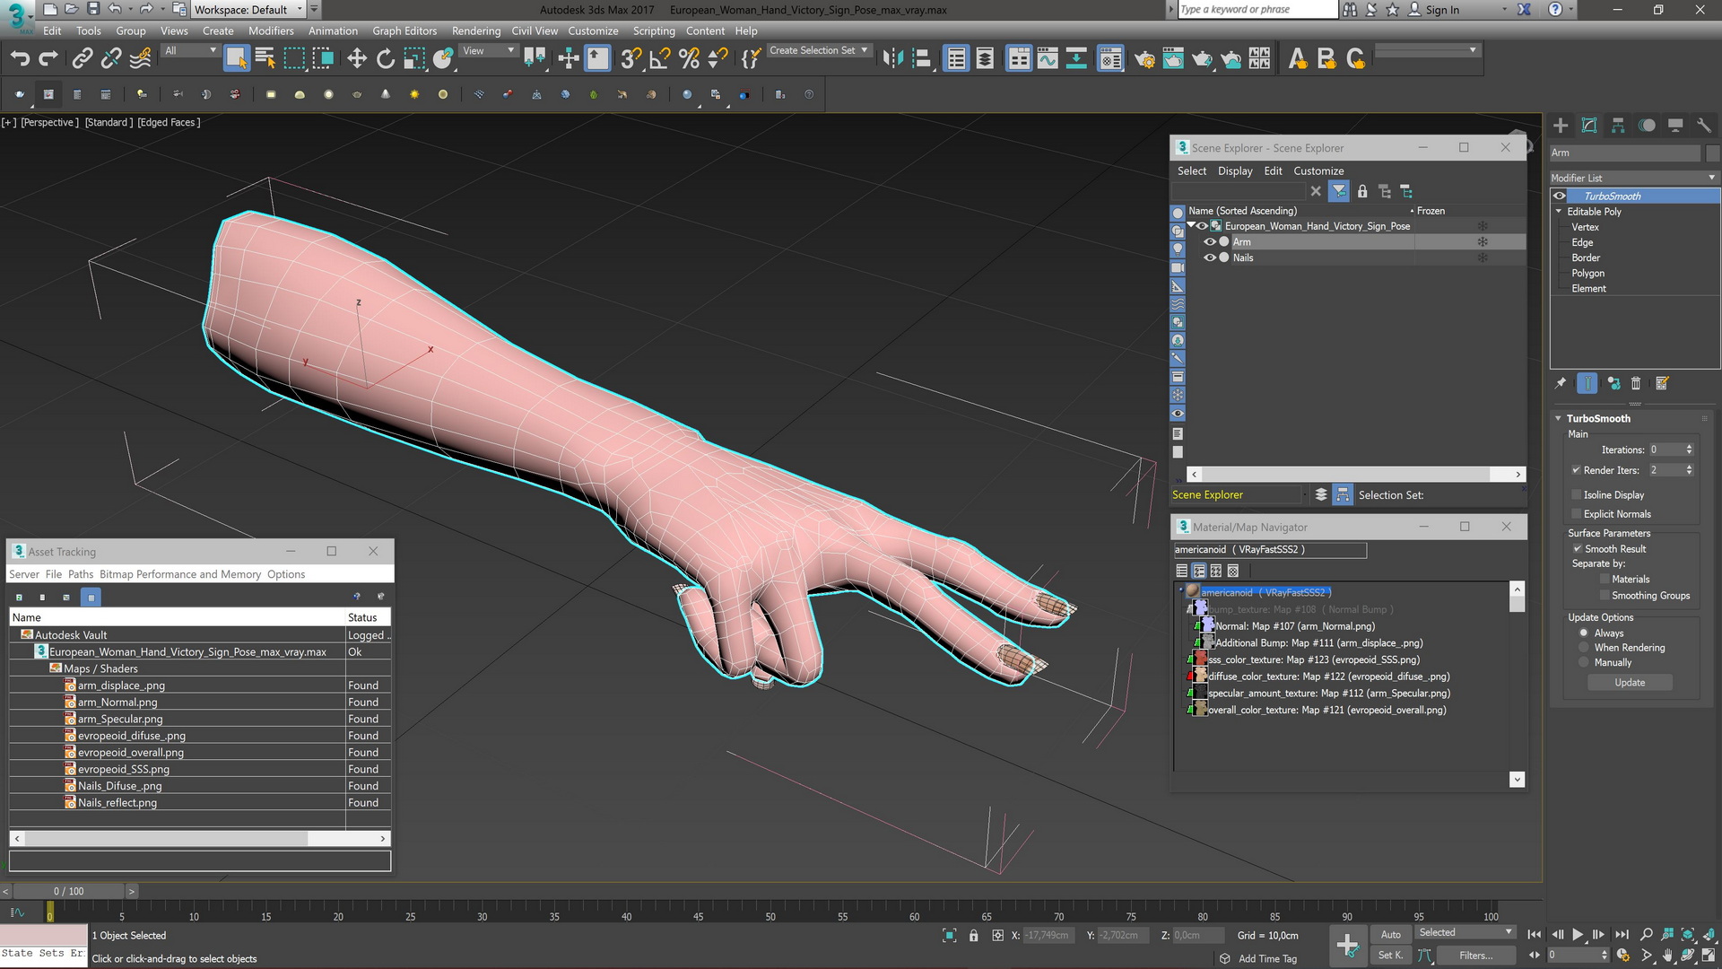Collapse the Editable Poly sub-object tree
Viewport: 1722px width, 969px height.
(x=1559, y=212)
